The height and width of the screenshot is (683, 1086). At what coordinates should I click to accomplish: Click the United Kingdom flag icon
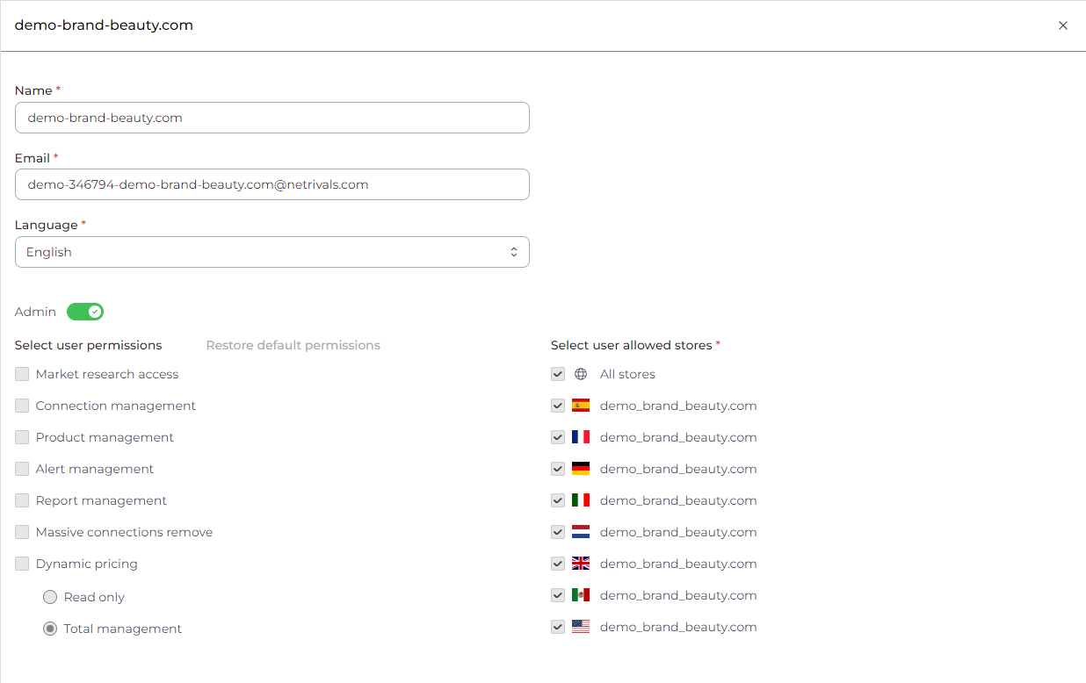(580, 564)
